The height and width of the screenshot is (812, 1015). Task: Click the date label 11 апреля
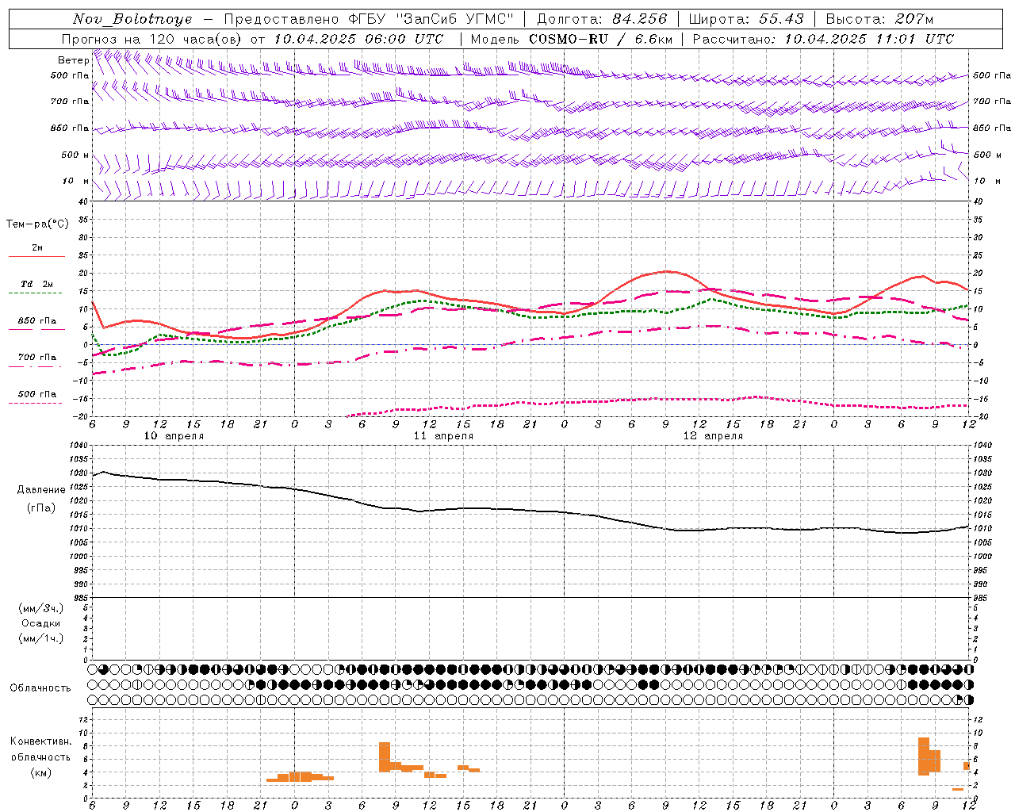(x=443, y=436)
